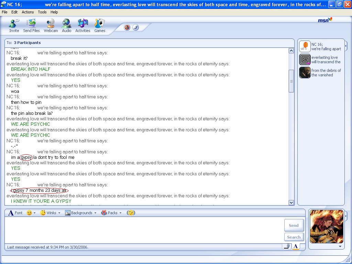Click the message 'the pin also break la?'
Screen dimensions: 352x264
(x=32, y=113)
